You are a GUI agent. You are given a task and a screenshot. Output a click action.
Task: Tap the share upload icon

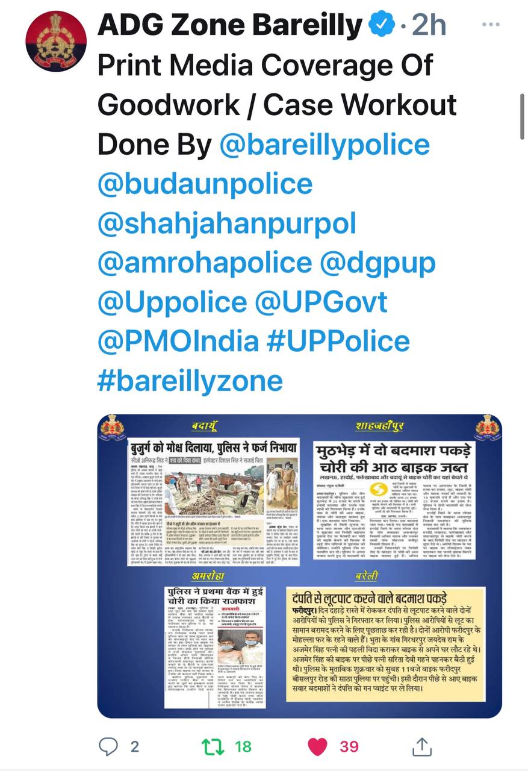pyautogui.click(x=422, y=746)
